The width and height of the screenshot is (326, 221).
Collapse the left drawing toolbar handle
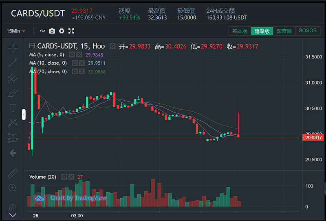coord(24,115)
